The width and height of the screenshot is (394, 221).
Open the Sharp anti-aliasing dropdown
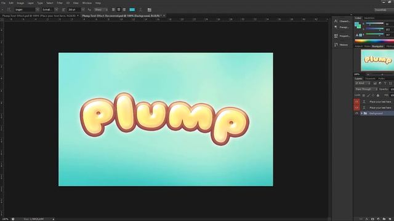[x=101, y=10]
